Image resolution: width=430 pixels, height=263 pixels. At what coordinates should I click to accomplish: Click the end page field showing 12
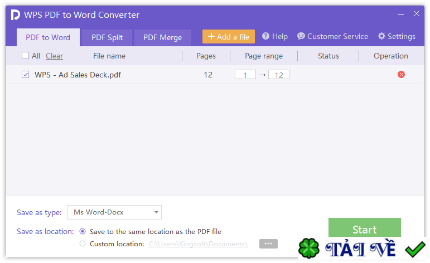coord(279,75)
